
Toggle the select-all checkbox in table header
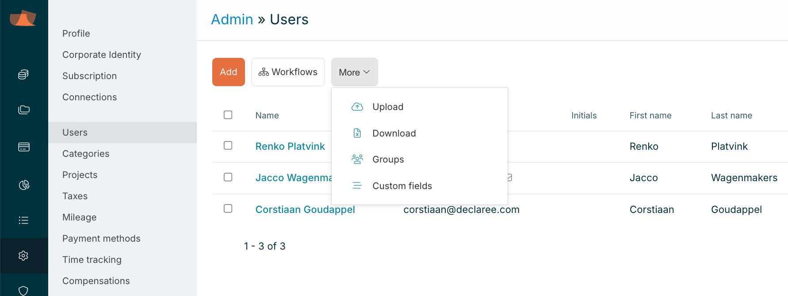coord(228,115)
